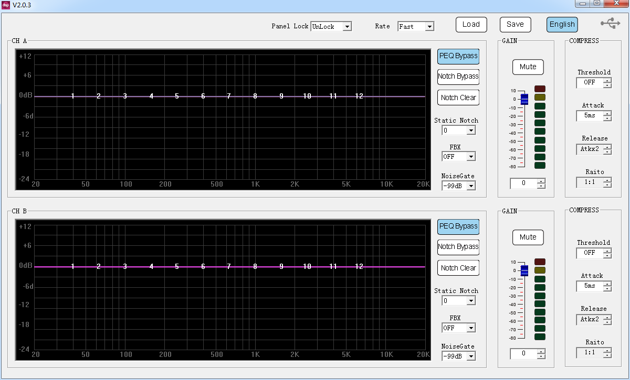Click CH A compressor Raito stepper
The image size is (630, 380).
coord(607,182)
